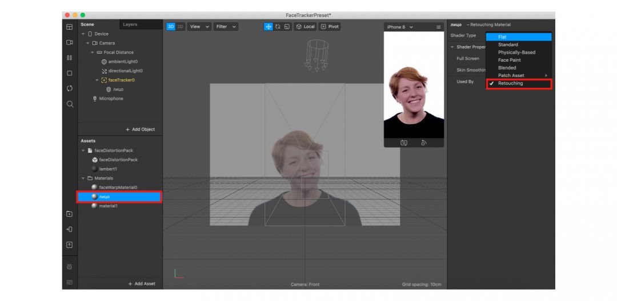Click the Add Object button
The image size is (617, 301).
(140, 129)
